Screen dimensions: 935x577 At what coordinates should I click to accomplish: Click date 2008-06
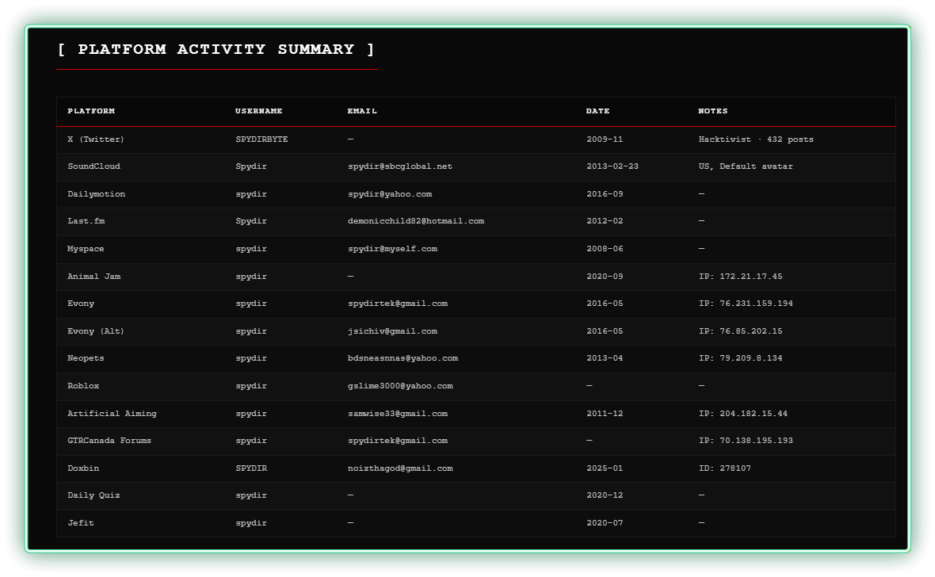coord(605,249)
